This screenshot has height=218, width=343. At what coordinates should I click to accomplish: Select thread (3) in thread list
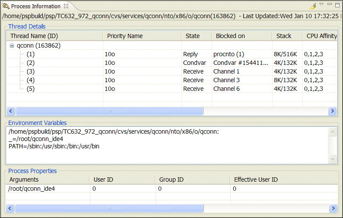click(30, 71)
